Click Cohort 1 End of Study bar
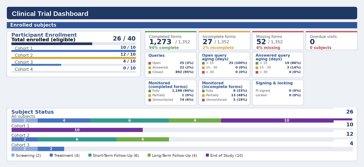This screenshot has width=364, height=167. pos(77,130)
